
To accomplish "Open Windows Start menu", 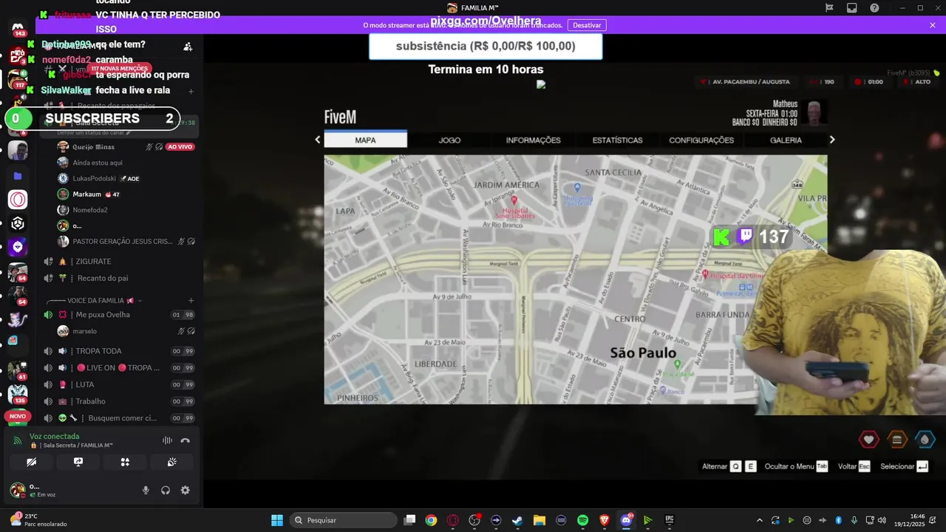I will point(277,520).
